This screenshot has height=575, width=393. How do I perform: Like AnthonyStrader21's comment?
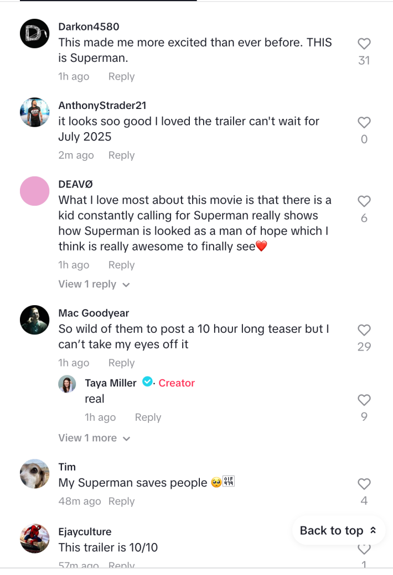coord(364,122)
